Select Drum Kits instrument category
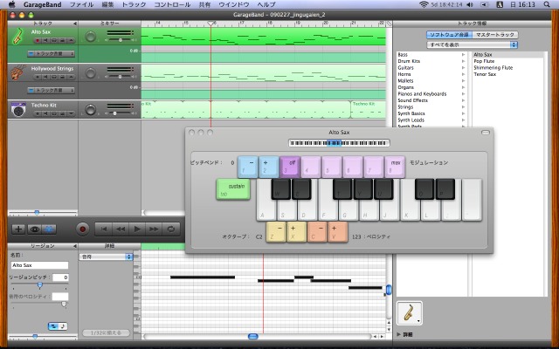 pos(431,61)
